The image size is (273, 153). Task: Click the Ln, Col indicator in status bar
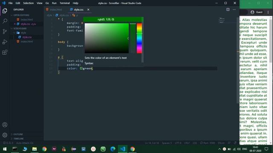(x=152, y=143)
